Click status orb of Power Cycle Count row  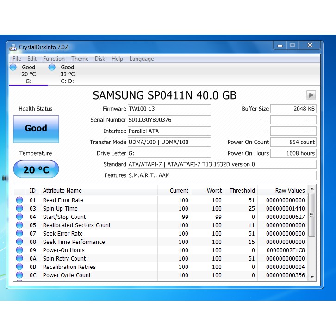pyautogui.click(x=19, y=275)
